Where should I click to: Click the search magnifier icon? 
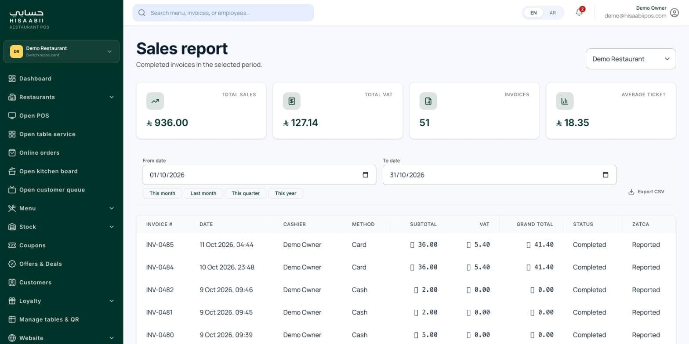tap(142, 13)
